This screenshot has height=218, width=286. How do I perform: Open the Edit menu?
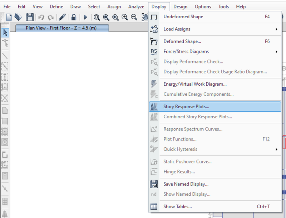coord(21,6)
